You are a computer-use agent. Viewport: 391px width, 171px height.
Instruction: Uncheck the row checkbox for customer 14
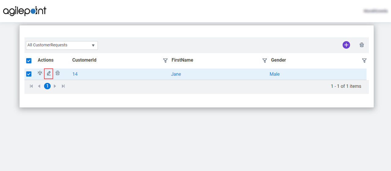click(29, 74)
